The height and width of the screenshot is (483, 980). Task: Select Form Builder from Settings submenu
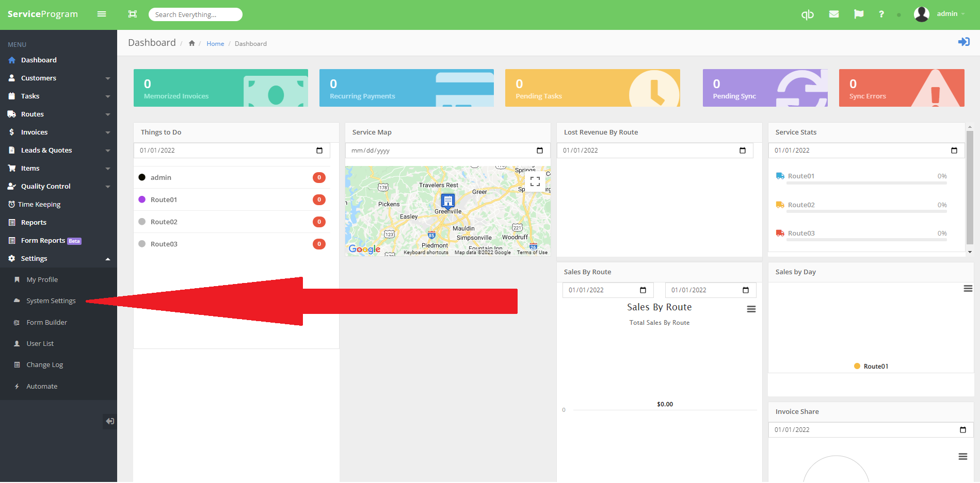pyautogui.click(x=47, y=323)
